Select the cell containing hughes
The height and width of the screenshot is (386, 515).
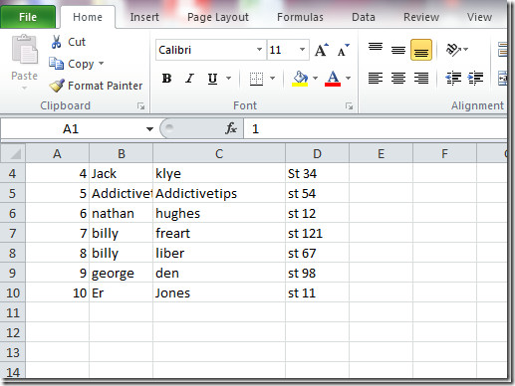tap(219, 213)
